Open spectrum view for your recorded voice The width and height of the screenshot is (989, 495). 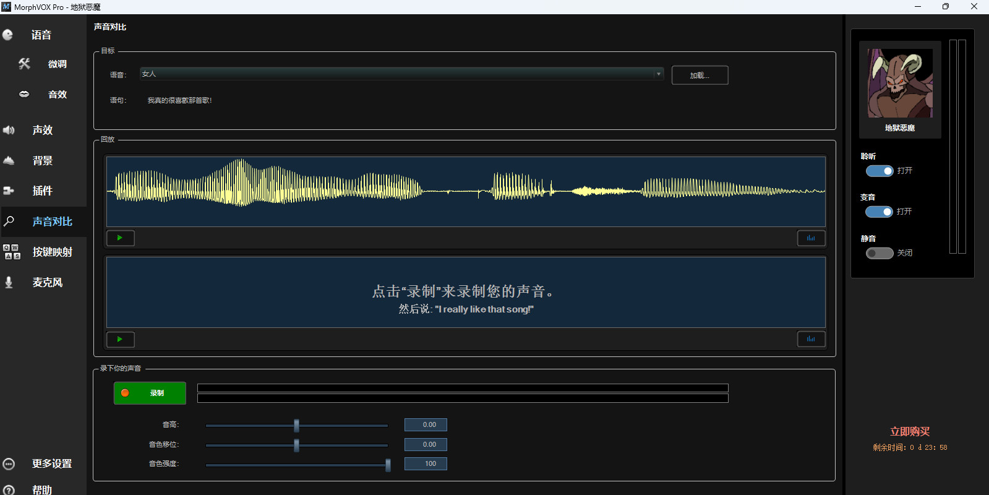click(810, 340)
